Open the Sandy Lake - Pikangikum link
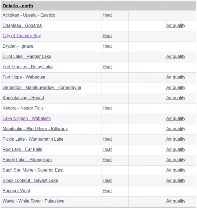 coord(27,160)
